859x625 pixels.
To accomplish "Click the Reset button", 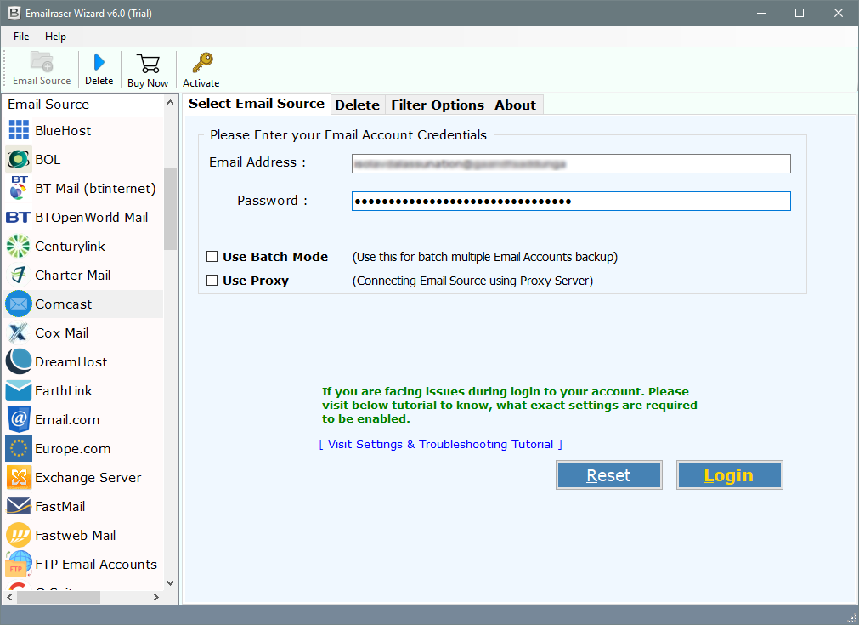I will coord(608,475).
